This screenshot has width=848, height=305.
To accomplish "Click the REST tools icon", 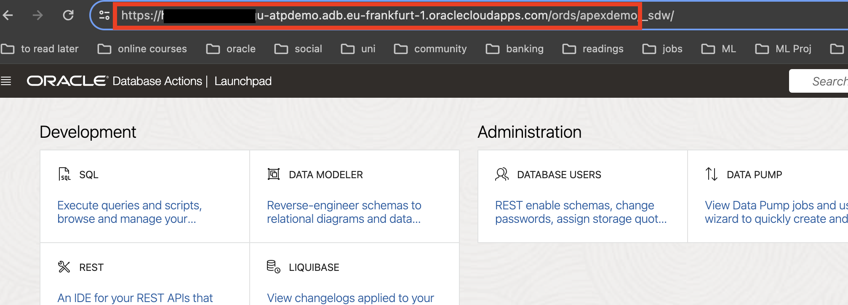I will [x=64, y=267].
